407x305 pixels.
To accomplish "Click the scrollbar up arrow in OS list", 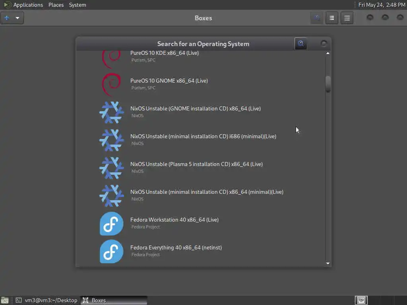I will 328,53.
